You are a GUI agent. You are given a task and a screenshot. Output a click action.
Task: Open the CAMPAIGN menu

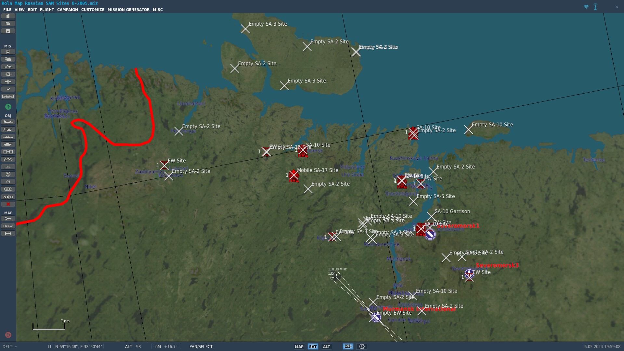tap(67, 10)
